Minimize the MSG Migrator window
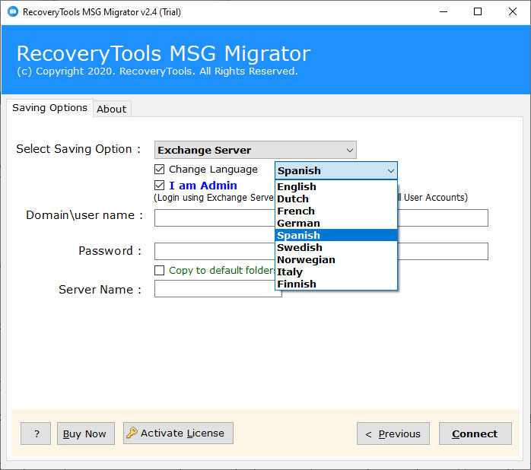Screen dimensions: 531x470 [x=444, y=12]
